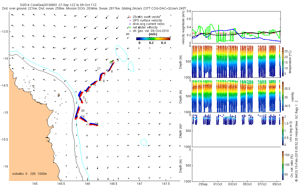Click the 'salinity' colorbar label
This screenshot has width=300, height=187.
click(292, 97)
